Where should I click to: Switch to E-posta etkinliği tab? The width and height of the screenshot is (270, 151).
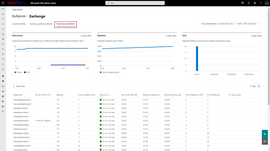[19, 24]
